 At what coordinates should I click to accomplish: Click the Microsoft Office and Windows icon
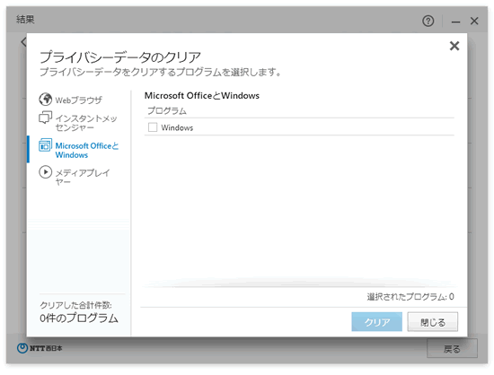[x=46, y=145]
